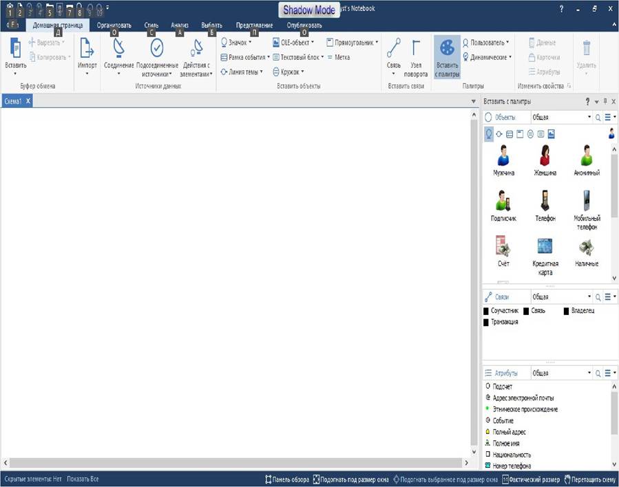This screenshot has height=487, width=619.
Task: Select the Мужчина palette entity icon
Action: 503,155
